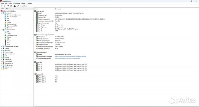The width and height of the screenshot is (199, 107).
Task: Open the Чипсет tree item
Action: pyautogui.click(x=9, y=41)
